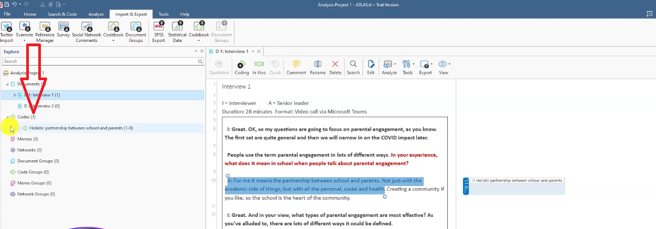This screenshot has height=229, width=656.
Task: Click the Edit document icon
Action: 370,67
